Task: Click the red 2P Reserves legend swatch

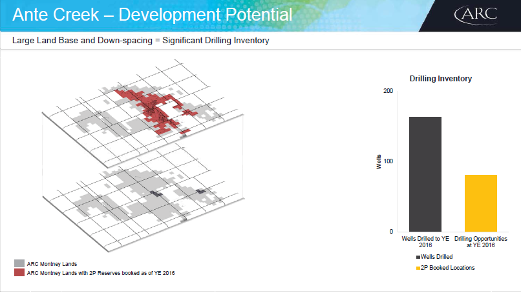Action: click(19, 273)
